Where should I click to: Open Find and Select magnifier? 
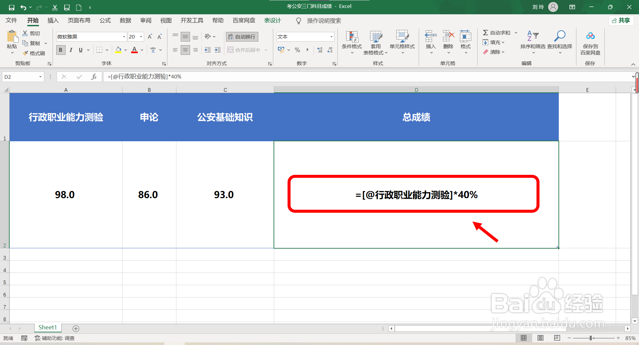click(559, 43)
